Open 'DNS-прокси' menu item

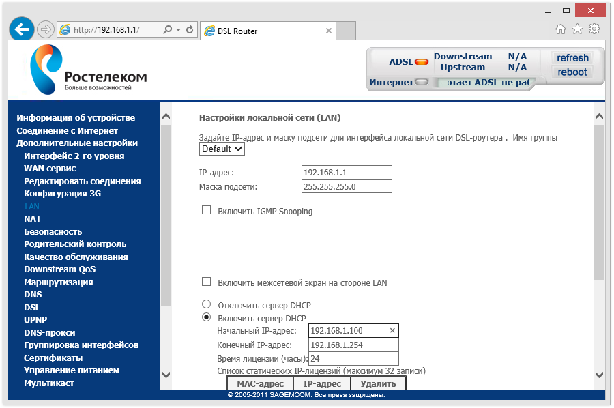click(x=49, y=333)
